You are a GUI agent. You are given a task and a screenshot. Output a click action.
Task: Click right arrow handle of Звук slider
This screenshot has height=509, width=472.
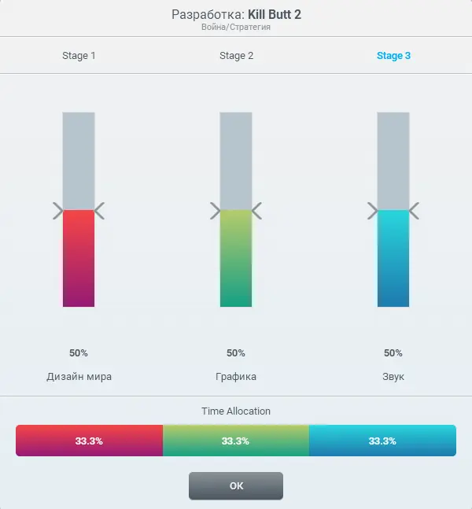coord(414,211)
